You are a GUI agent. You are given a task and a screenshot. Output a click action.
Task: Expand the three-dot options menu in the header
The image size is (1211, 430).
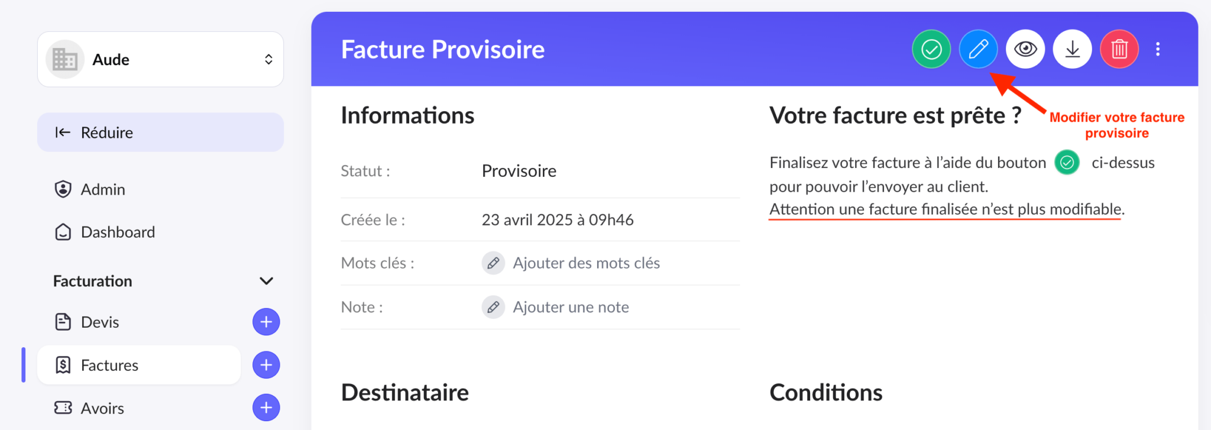tap(1158, 49)
